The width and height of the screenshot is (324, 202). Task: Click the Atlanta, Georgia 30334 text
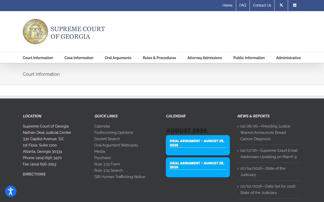coord(43,151)
